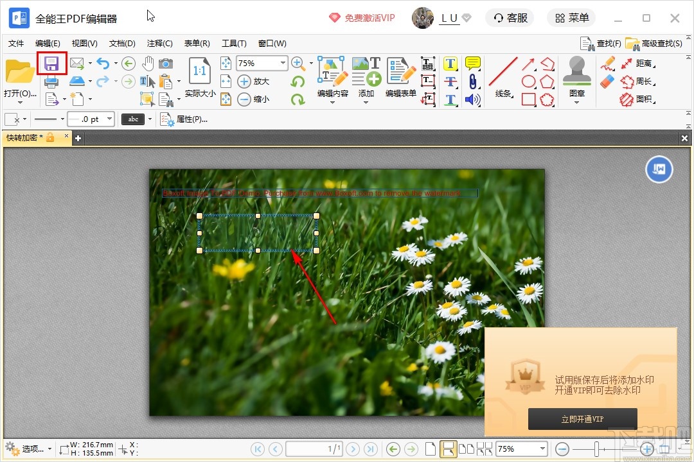Click the zoom slider handle
694x462 pixels.
tap(596, 449)
